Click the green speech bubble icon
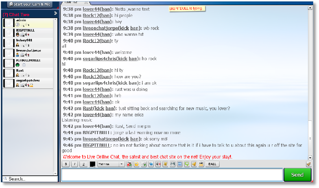 187,164
